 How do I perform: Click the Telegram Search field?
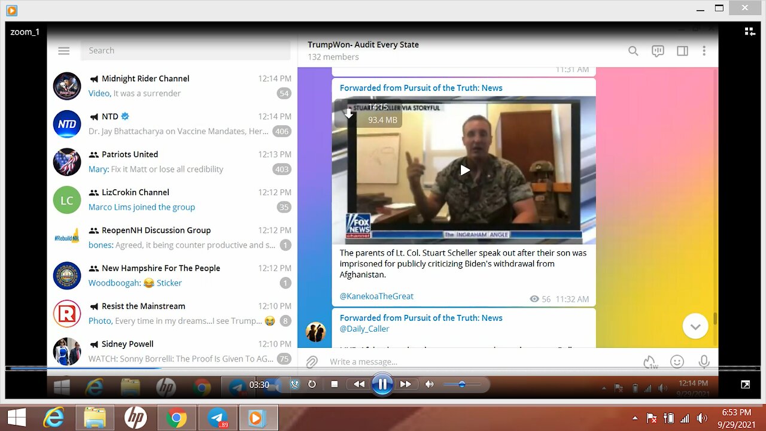[x=186, y=50]
